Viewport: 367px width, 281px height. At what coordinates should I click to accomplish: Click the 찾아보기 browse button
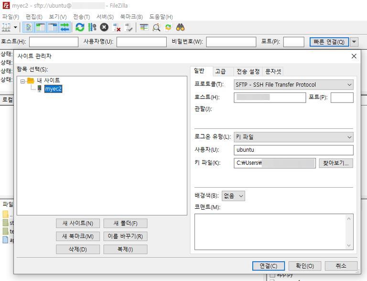(336, 163)
